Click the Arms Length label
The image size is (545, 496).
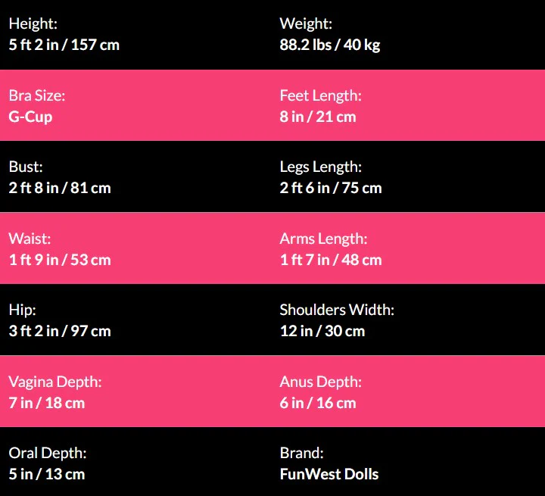(x=323, y=239)
